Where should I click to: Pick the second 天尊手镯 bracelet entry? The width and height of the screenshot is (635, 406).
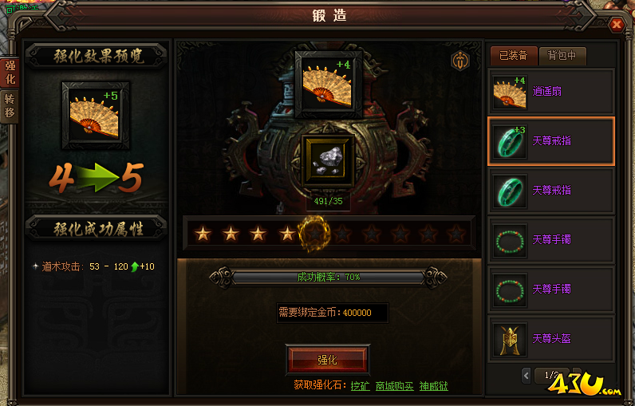point(551,289)
